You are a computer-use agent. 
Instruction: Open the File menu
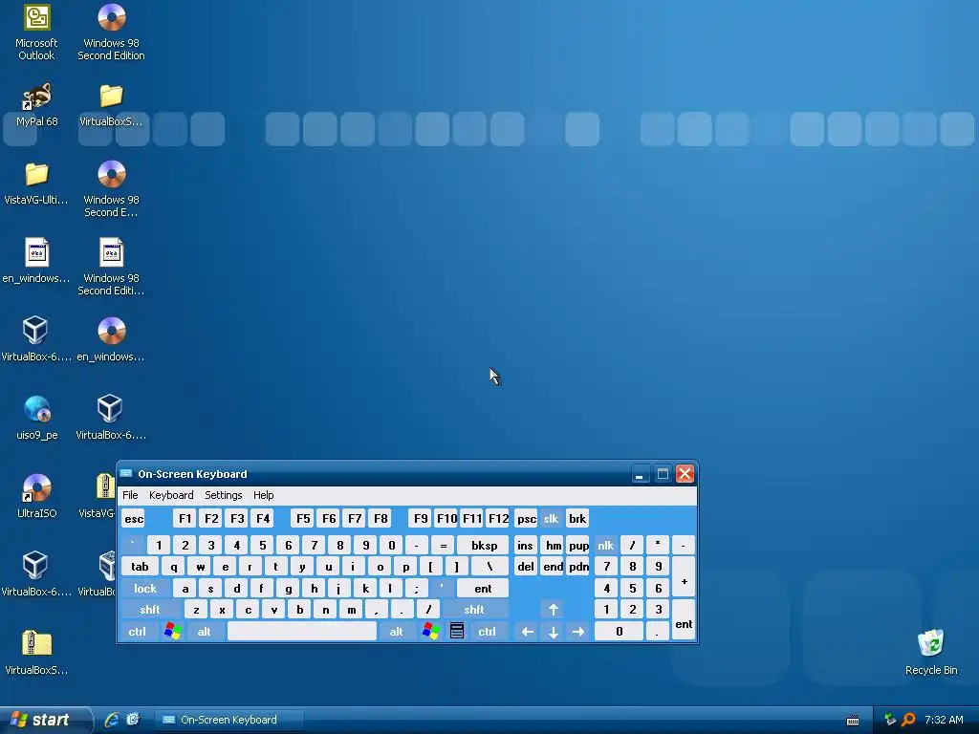tap(130, 495)
